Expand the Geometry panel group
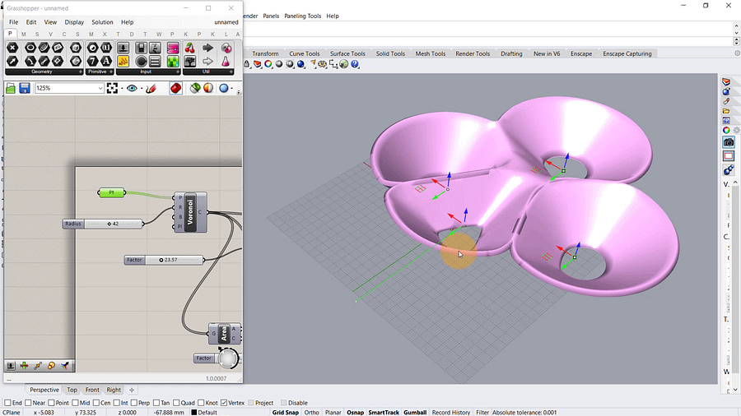 (81, 72)
